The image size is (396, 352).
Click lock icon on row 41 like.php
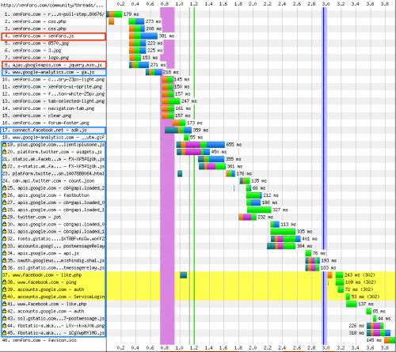point(4,304)
